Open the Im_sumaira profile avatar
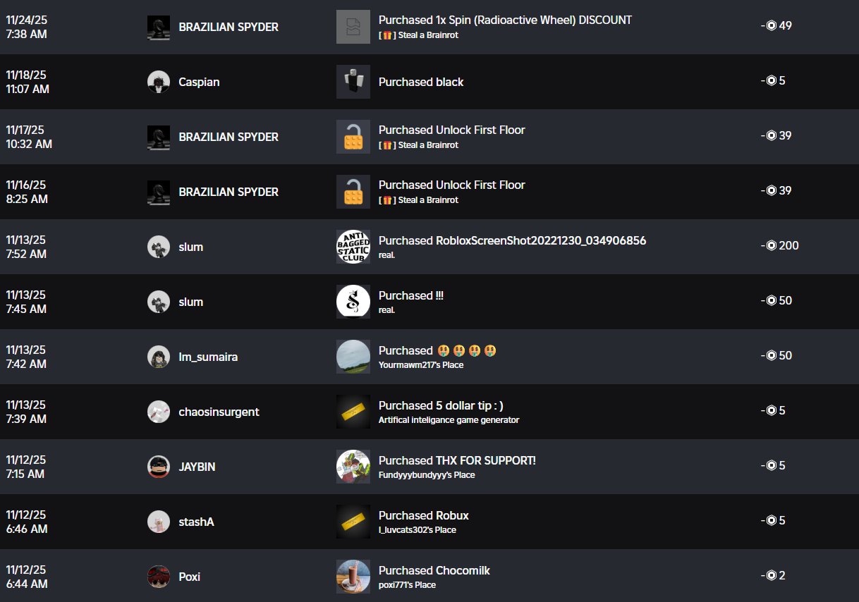The height and width of the screenshot is (602, 859). pos(159,357)
